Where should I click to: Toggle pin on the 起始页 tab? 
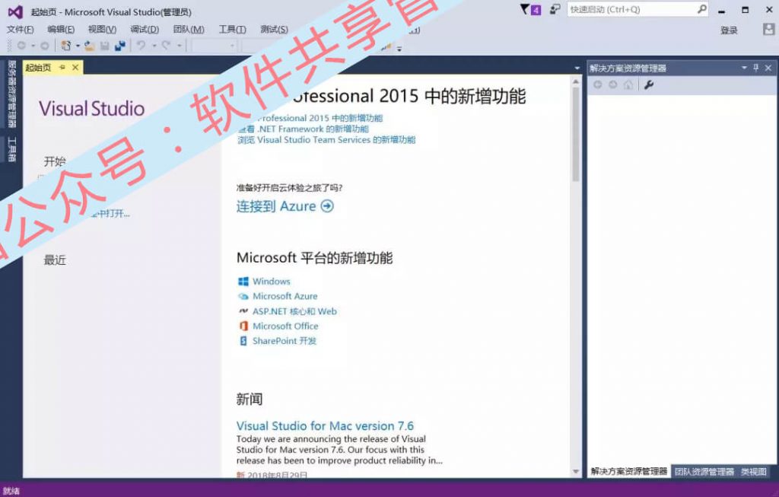62,67
